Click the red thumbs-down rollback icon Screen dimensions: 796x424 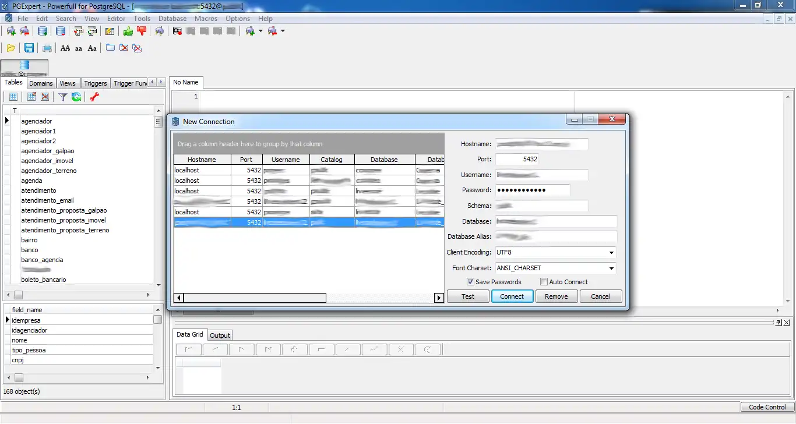point(141,31)
